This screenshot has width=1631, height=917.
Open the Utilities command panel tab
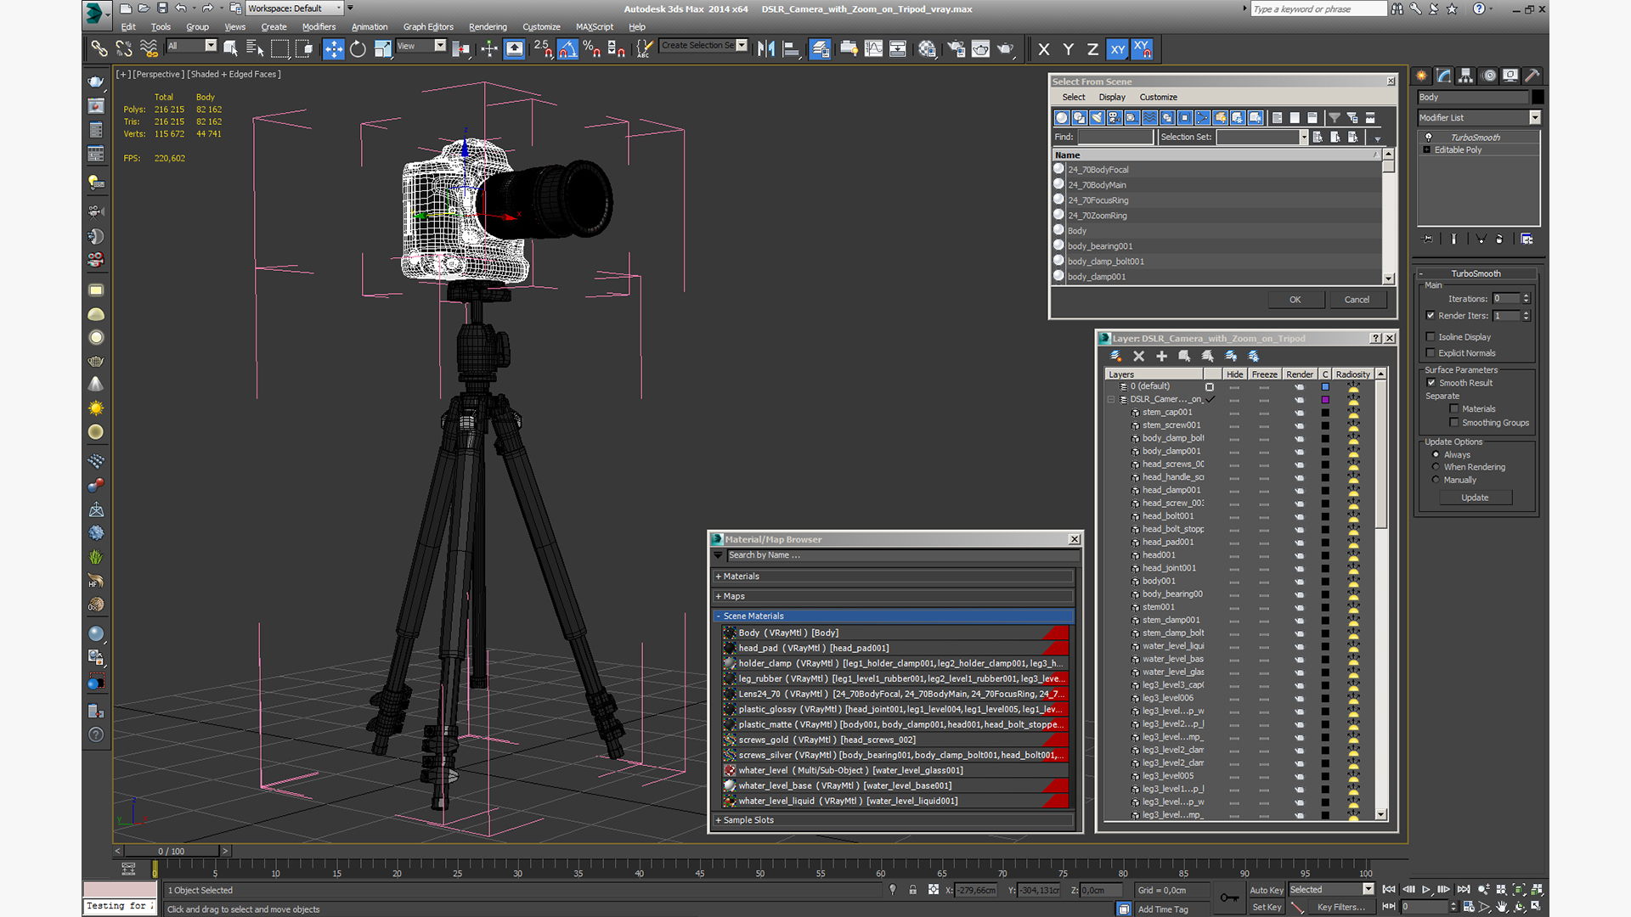1532,76
